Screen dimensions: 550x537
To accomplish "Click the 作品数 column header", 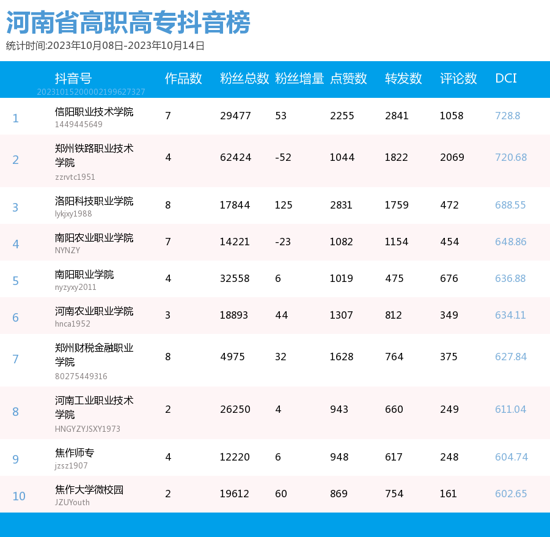I will [x=183, y=78].
